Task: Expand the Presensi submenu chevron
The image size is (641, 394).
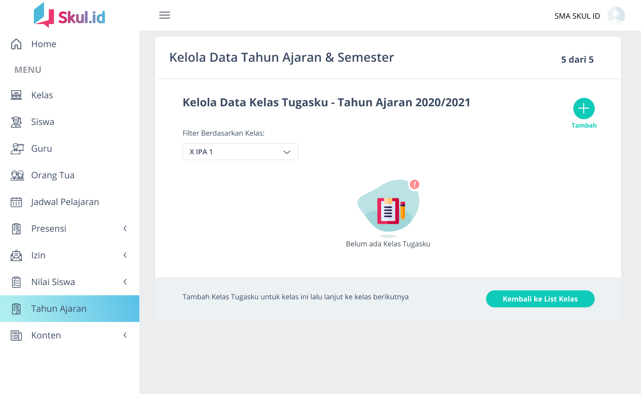Action: point(125,229)
